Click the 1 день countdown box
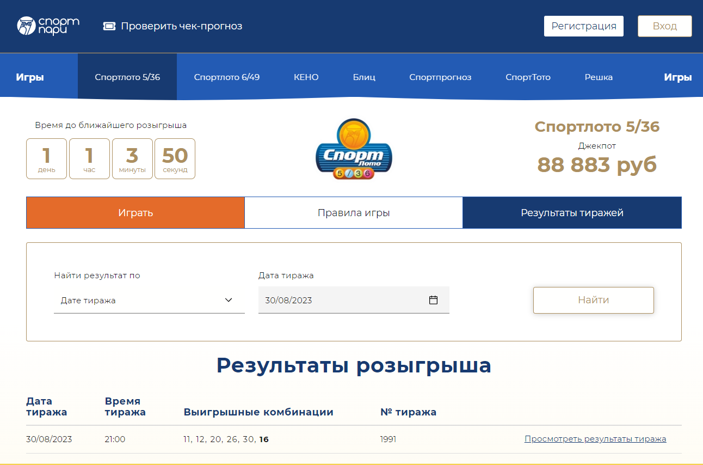This screenshot has height=465, width=703. coord(47,158)
